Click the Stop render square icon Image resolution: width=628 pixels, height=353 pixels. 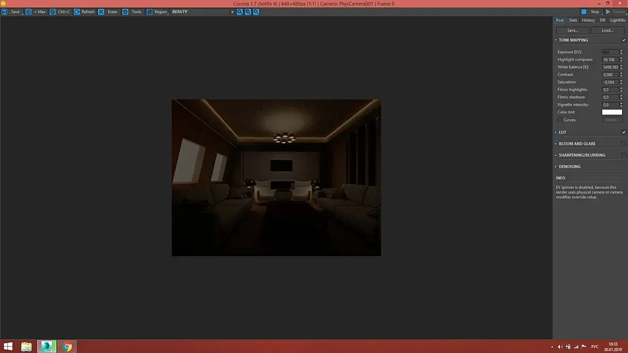click(x=584, y=12)
